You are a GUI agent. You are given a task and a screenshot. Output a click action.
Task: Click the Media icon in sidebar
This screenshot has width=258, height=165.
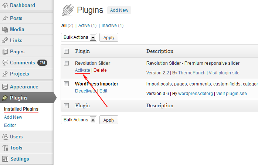[x=5, y=30]
